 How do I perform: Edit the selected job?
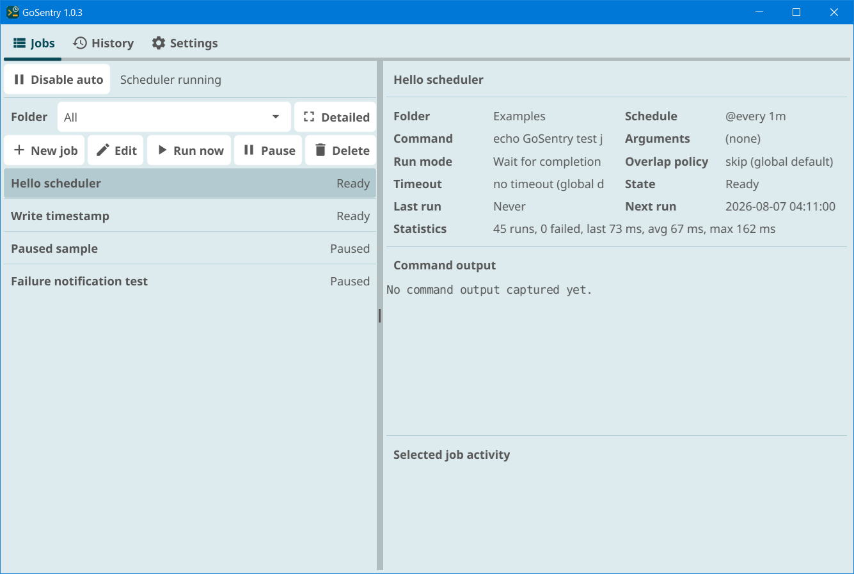click(x=116, y=150)
